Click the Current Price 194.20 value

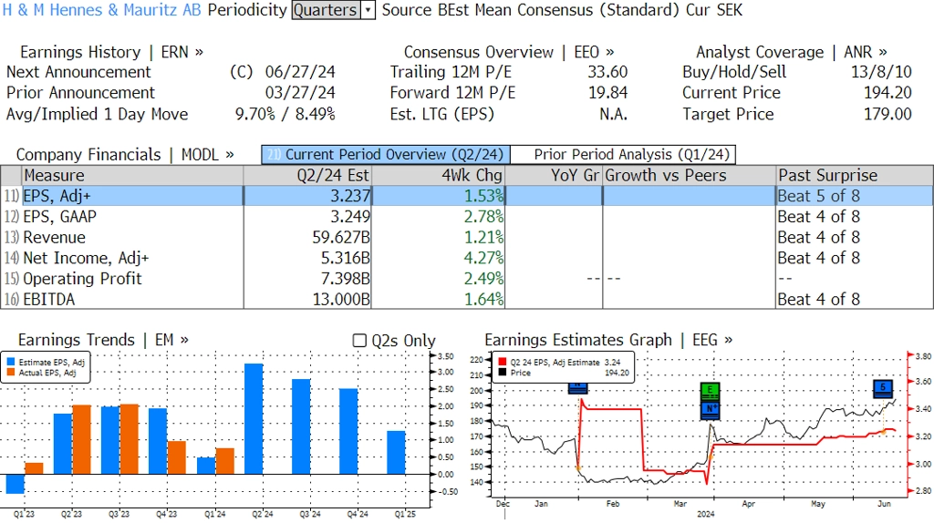pyautogui.click(x=887, y=93)
